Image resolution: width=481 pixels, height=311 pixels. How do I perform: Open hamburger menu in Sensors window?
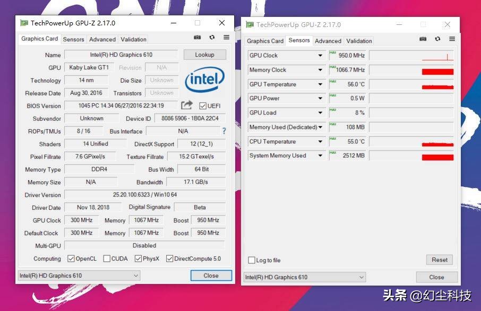(x=452, y=39)
